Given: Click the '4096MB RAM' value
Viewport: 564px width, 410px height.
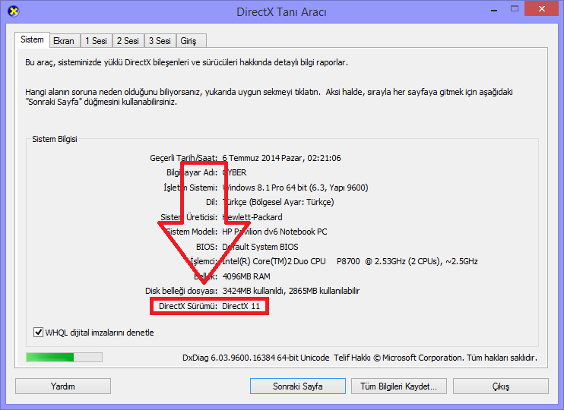Looking at the screenshot, I should (246, 276).
